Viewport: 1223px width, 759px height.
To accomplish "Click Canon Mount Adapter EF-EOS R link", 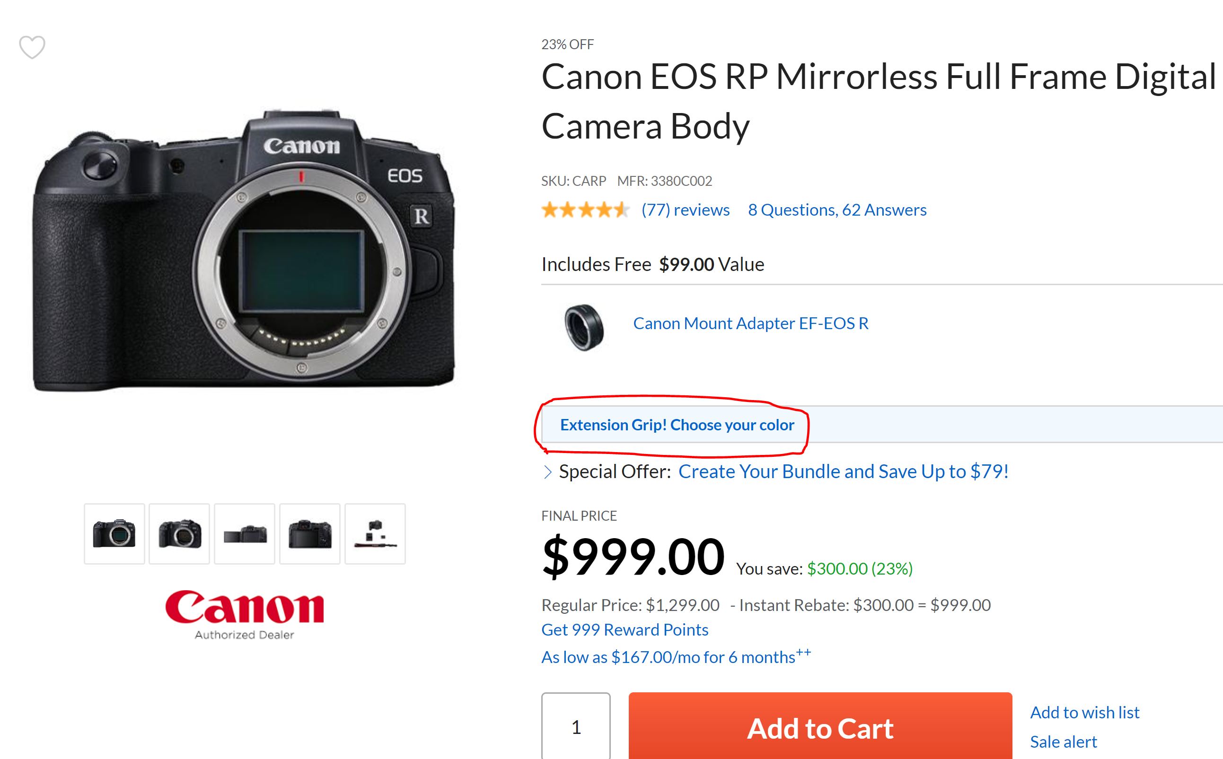I will coord(750,324).
